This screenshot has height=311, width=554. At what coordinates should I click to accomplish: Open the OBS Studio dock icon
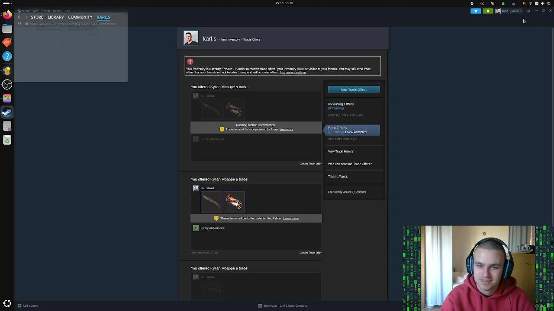[x=7, y=84]
